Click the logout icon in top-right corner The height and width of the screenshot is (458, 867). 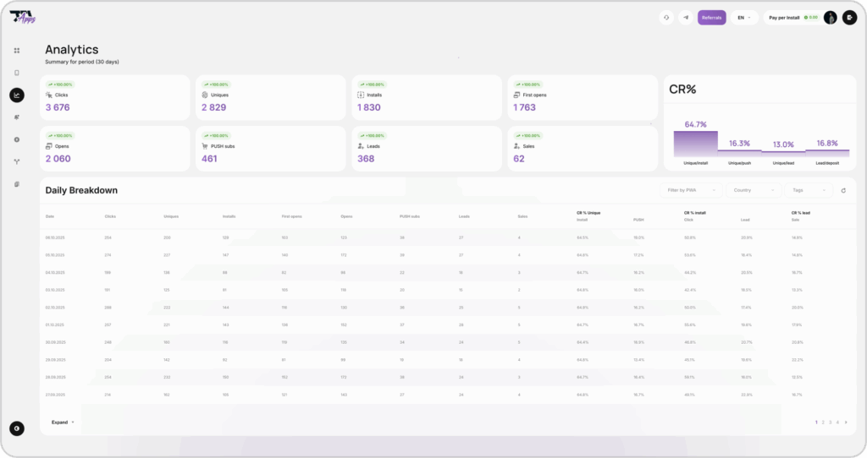tap(849, 17)
